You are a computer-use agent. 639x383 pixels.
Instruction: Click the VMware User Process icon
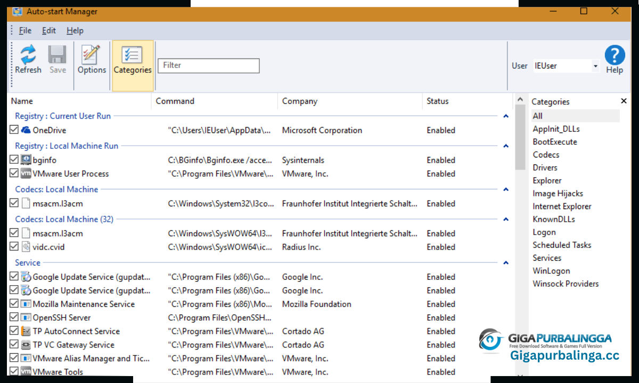(26, 173)
